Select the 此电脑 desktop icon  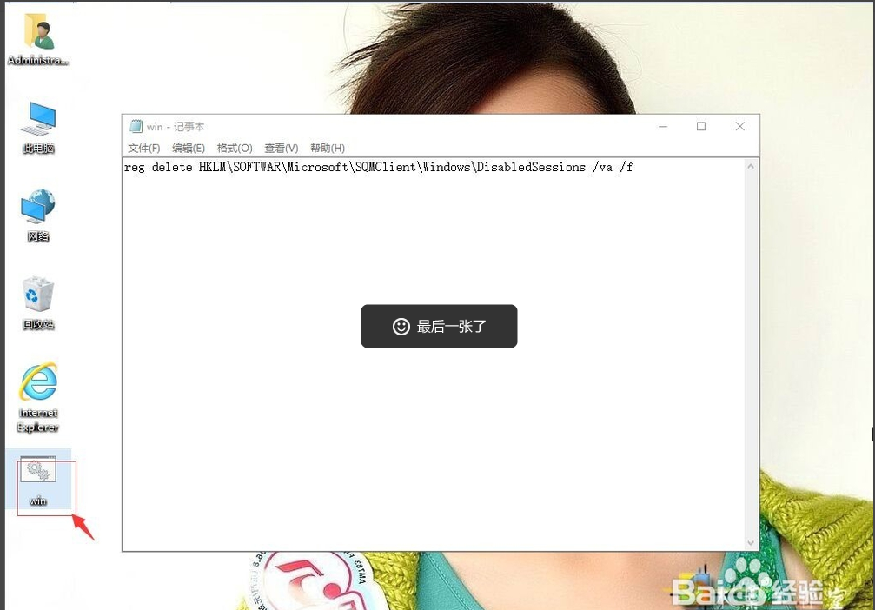pos(38,128)
